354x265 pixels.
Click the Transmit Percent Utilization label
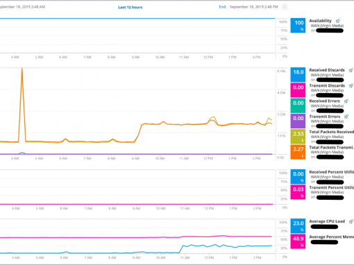332,187
